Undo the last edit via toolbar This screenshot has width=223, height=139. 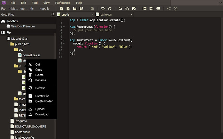(103, 9)
